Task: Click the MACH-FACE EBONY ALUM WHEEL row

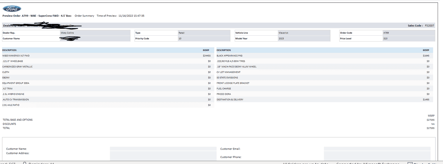Action: click(x=324, y=66)
